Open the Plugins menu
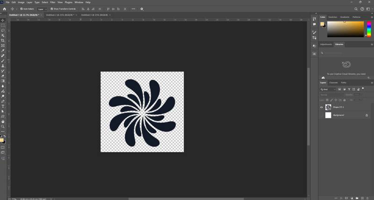 pyautogui.click(x=68, y=2)
